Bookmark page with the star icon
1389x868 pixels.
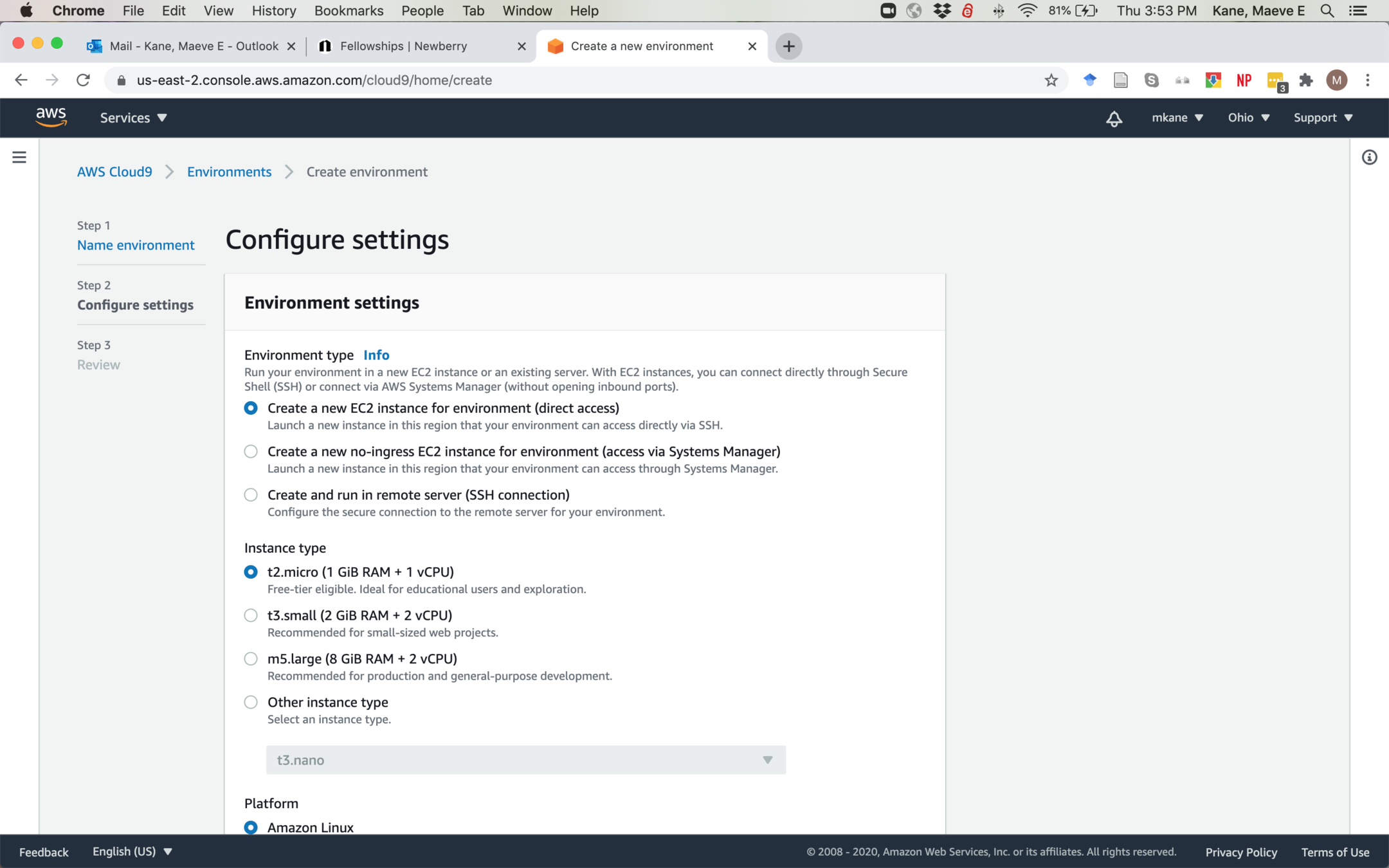click(1051, 80)
